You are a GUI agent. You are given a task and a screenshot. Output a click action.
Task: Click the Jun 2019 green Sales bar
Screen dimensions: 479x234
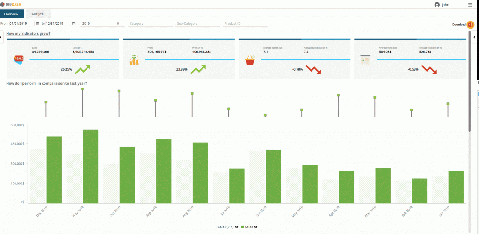[273, 176]
